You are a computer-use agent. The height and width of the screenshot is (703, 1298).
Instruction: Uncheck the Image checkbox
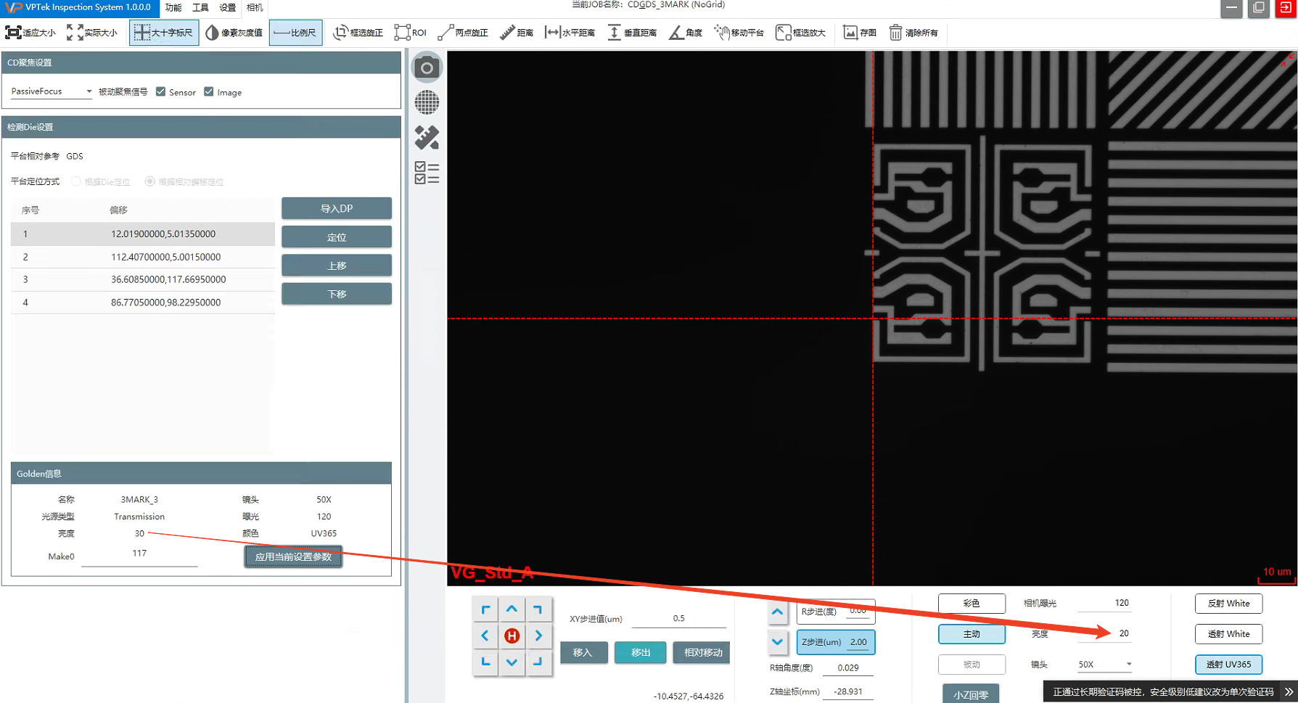(x=209, y=92)
